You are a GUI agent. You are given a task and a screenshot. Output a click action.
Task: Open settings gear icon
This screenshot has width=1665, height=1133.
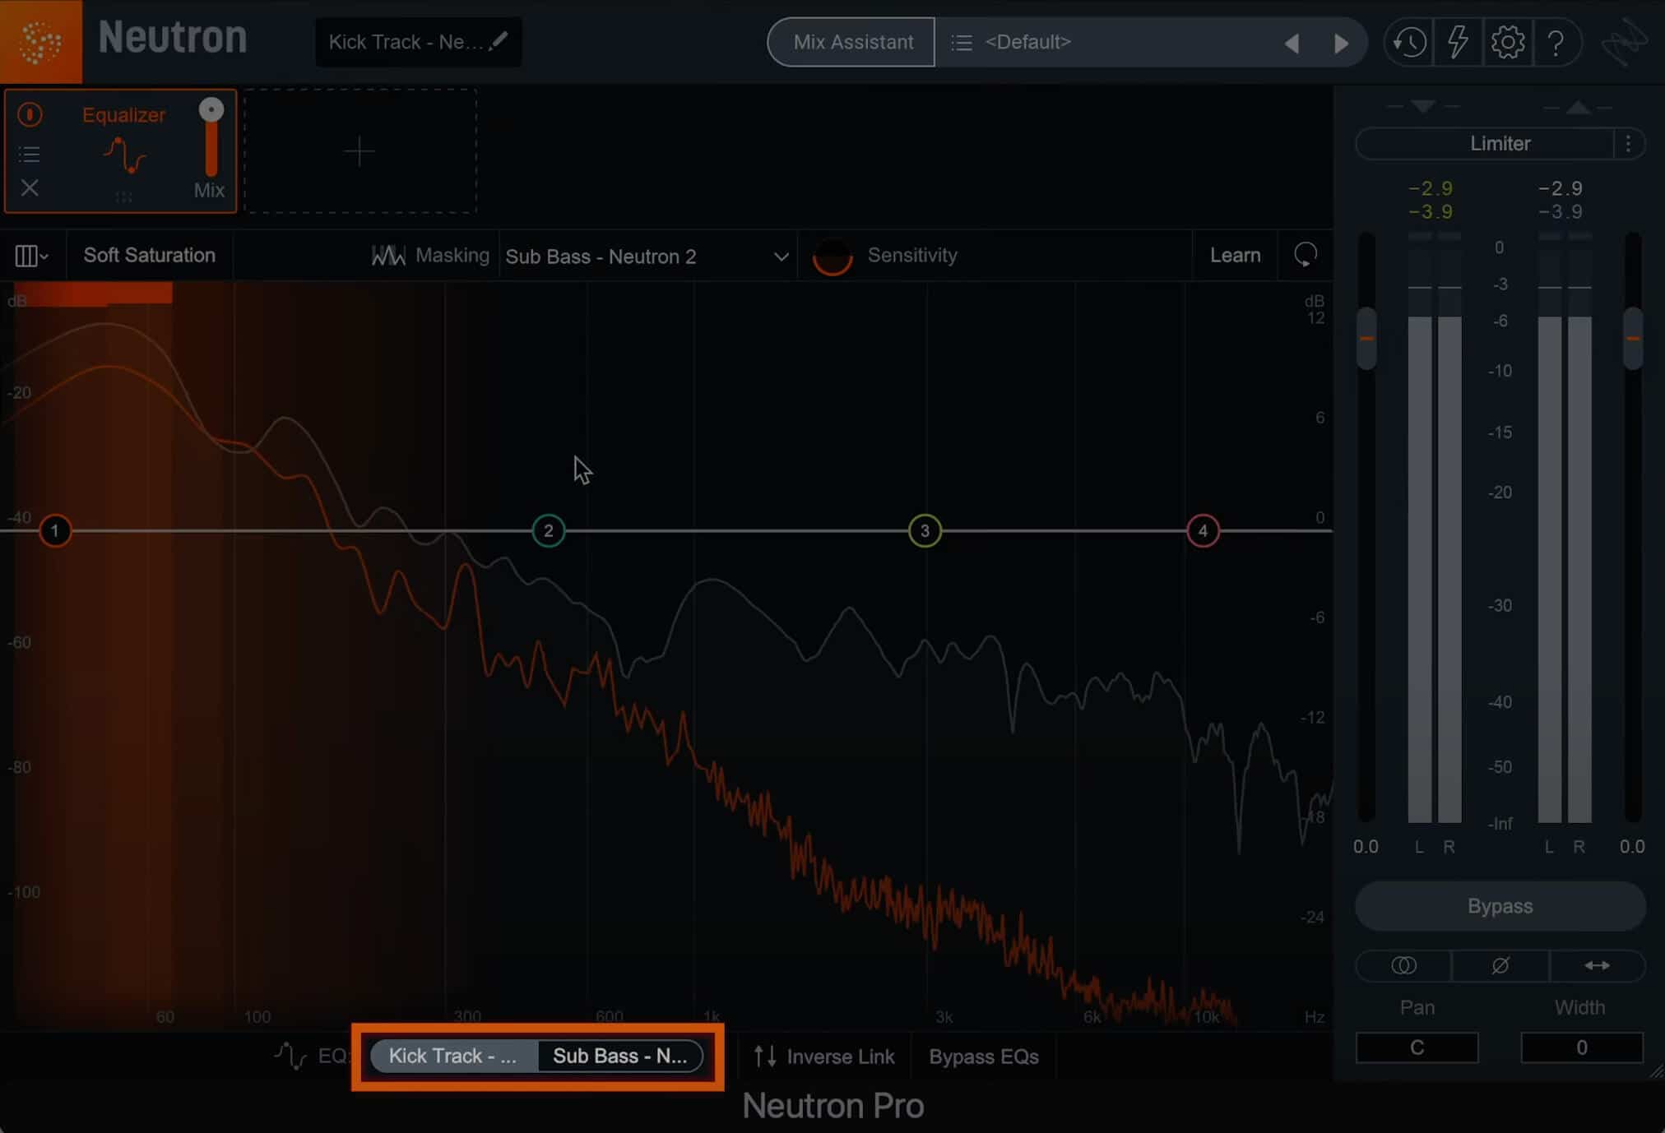(x=1507, y=42)
